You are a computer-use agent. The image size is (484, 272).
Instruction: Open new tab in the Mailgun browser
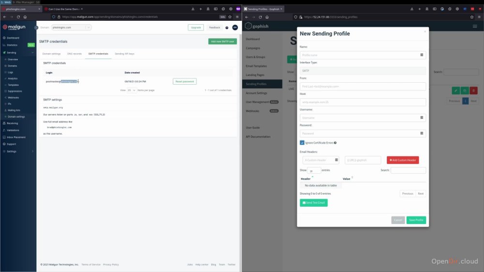[201, 9]
